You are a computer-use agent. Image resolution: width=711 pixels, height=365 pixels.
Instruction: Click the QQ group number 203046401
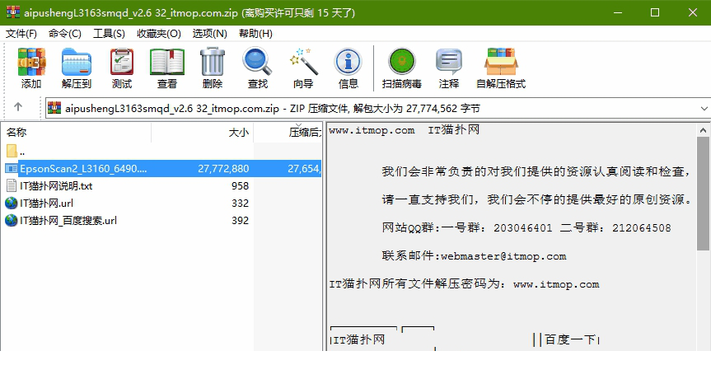click(523, 227)
